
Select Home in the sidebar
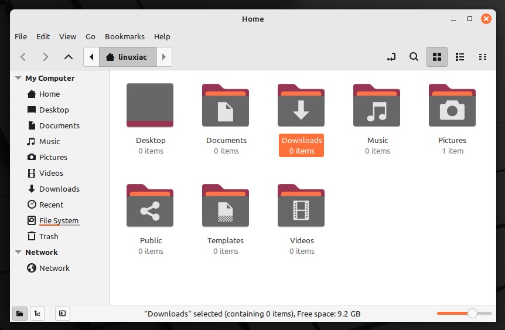[61, 94]
